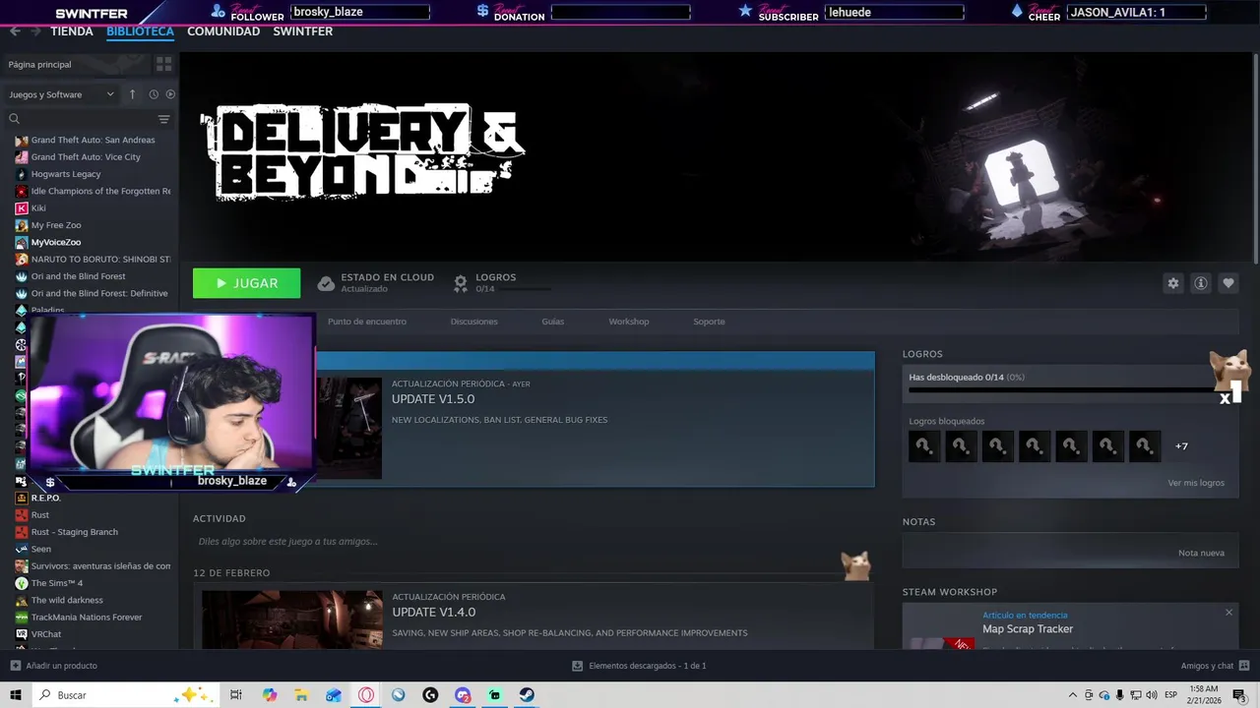Open library search magnifier
The height and width of the screenshot is (708, 1260).
coord(15,119)
